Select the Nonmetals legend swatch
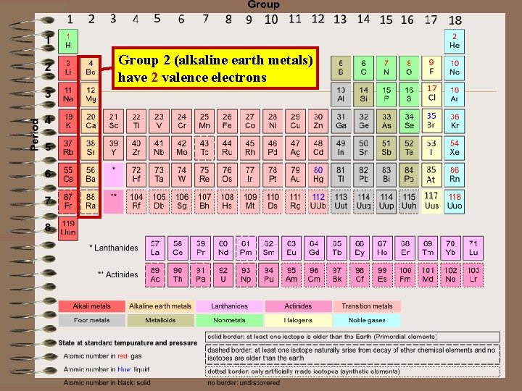This screenshot has width=522, height=391. tap(229, 321)
